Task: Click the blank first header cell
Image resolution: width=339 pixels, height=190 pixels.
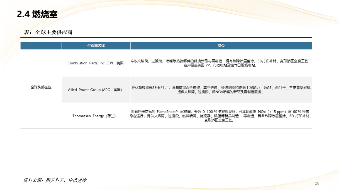Action: click(x=41, y=46)
